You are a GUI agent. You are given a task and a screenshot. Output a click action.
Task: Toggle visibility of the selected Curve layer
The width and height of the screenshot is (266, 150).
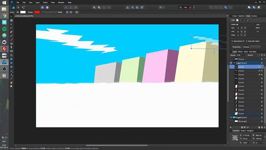pos(262,67)
